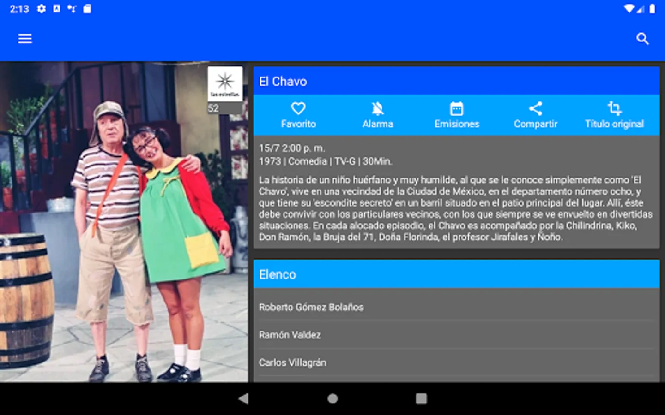Tap the Android back button
This screenshot has height=415, width=665.
(243, 398)
